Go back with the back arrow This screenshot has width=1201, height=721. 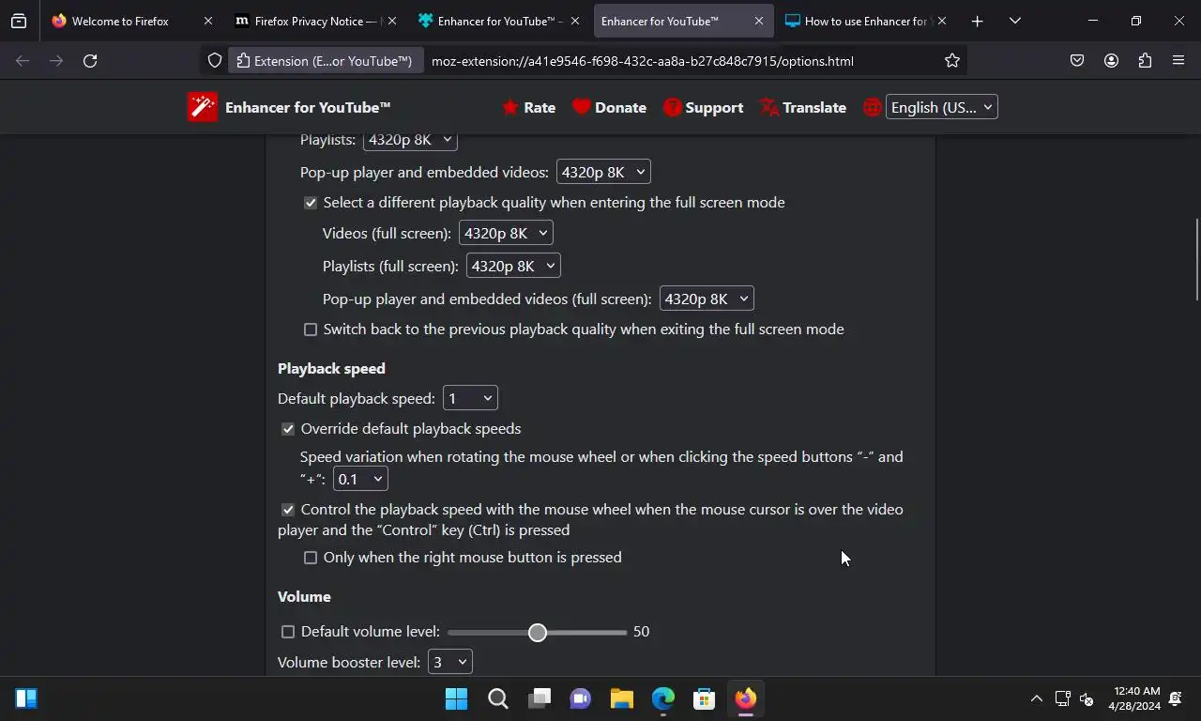click(x=23, y=61)
